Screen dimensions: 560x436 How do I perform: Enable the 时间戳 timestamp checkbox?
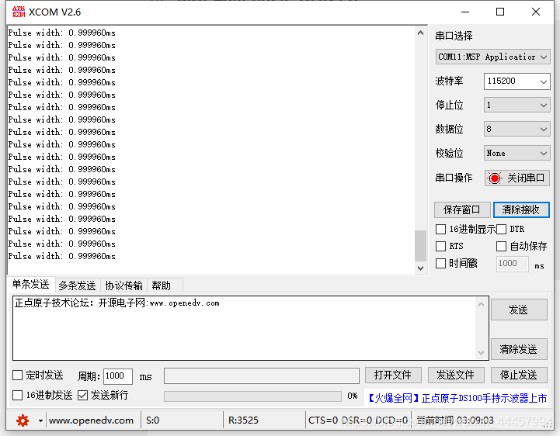click(x=440, y=263)
